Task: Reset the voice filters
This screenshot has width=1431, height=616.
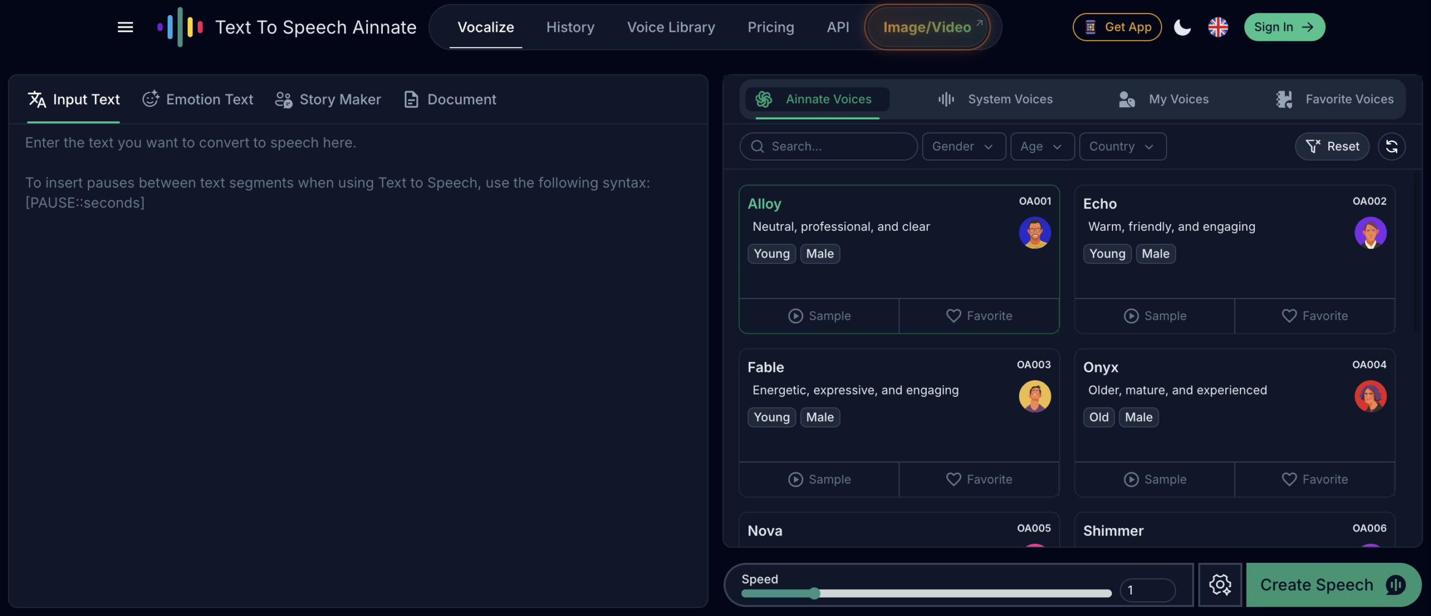Action: (1332, 146)
